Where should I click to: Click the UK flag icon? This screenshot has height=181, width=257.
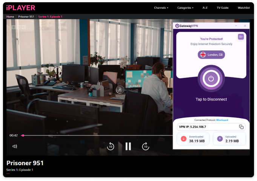203,55
